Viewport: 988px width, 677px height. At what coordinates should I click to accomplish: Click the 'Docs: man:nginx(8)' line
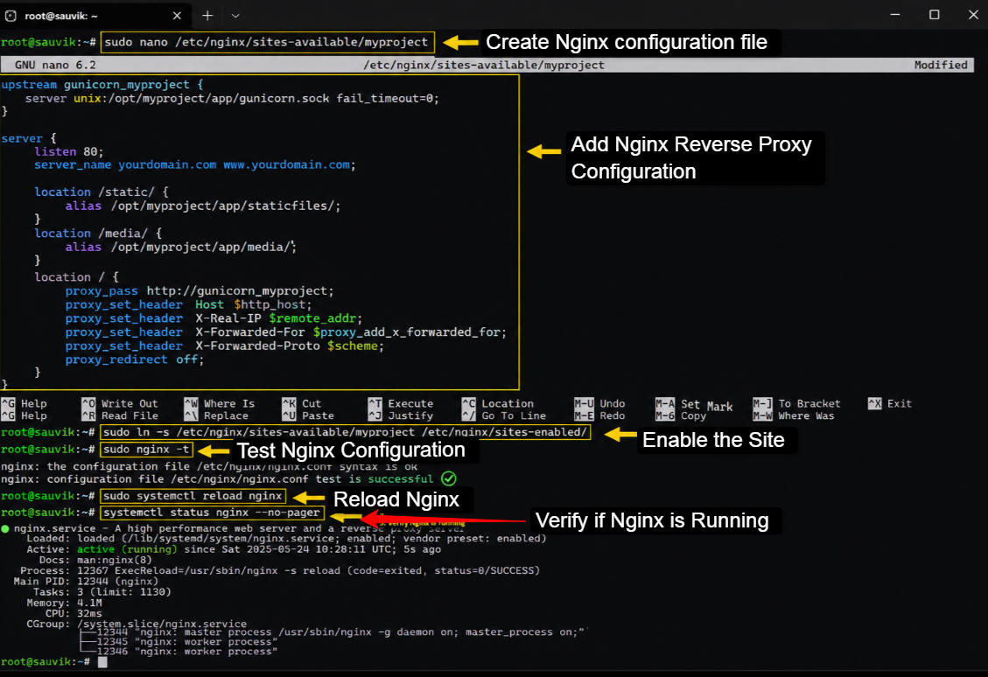click(x=95, y=560)
